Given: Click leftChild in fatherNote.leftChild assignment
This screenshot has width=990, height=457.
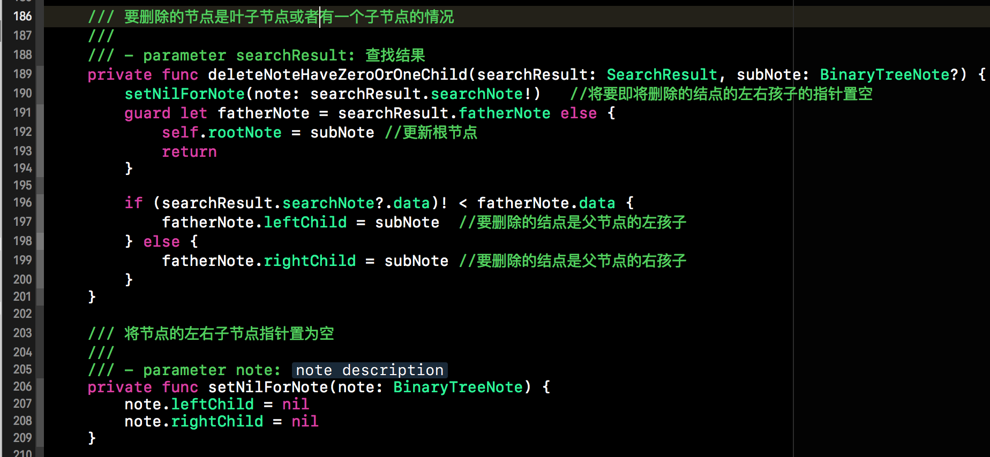Looking at the screenshot, I should [x=305, y=222].
